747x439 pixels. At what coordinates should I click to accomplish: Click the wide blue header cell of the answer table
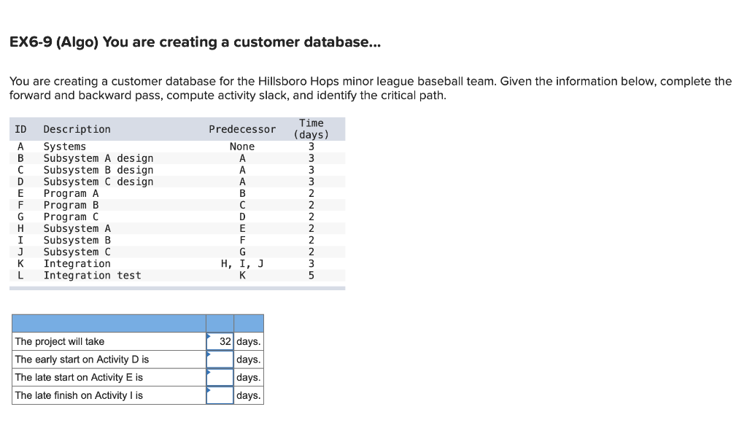tap(108, 322)
